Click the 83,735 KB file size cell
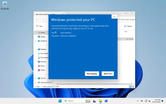Screen dimensions: 166x104 coord(130,39)
